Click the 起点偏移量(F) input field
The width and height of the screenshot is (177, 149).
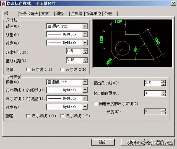point(153,93)
